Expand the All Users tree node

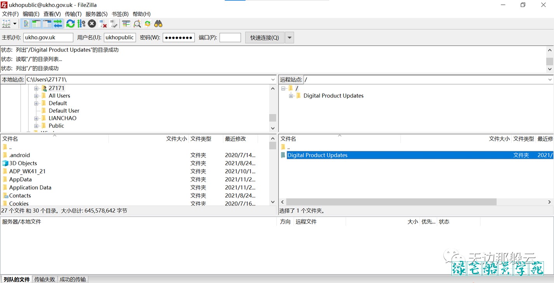[36, 96]
